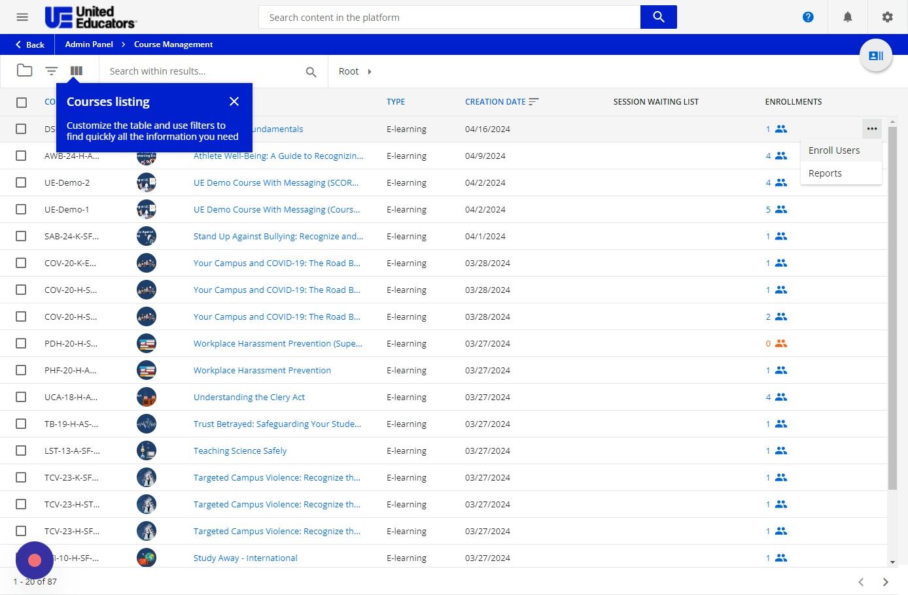Click the folder tree icon

25,71
